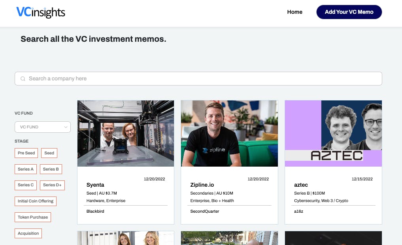The height and width of the screenshot is (245, 402).
Task: Click the SecondQuarter fund name
Action: [x=205, y=211]
